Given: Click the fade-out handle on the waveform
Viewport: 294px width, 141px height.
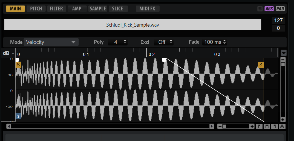Looking at the screenshot, I should coord(164,60).
